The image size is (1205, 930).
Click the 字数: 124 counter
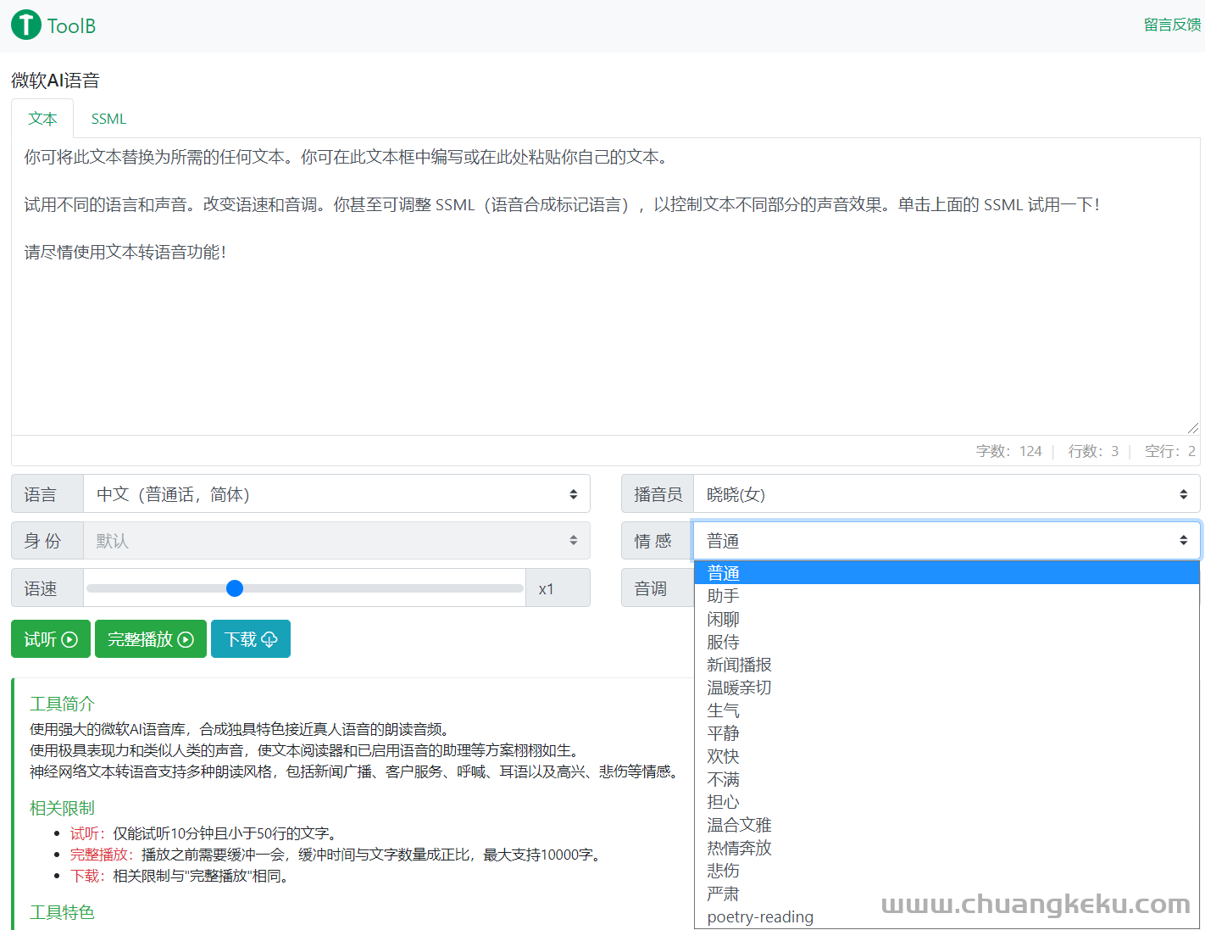tap(1008, 451)
